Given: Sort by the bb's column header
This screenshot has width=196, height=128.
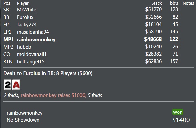Looking at the screenshot, I should point(174,3).
